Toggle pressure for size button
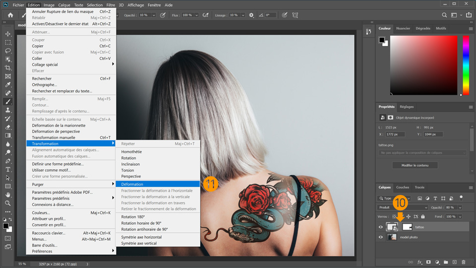 (285, 15)
